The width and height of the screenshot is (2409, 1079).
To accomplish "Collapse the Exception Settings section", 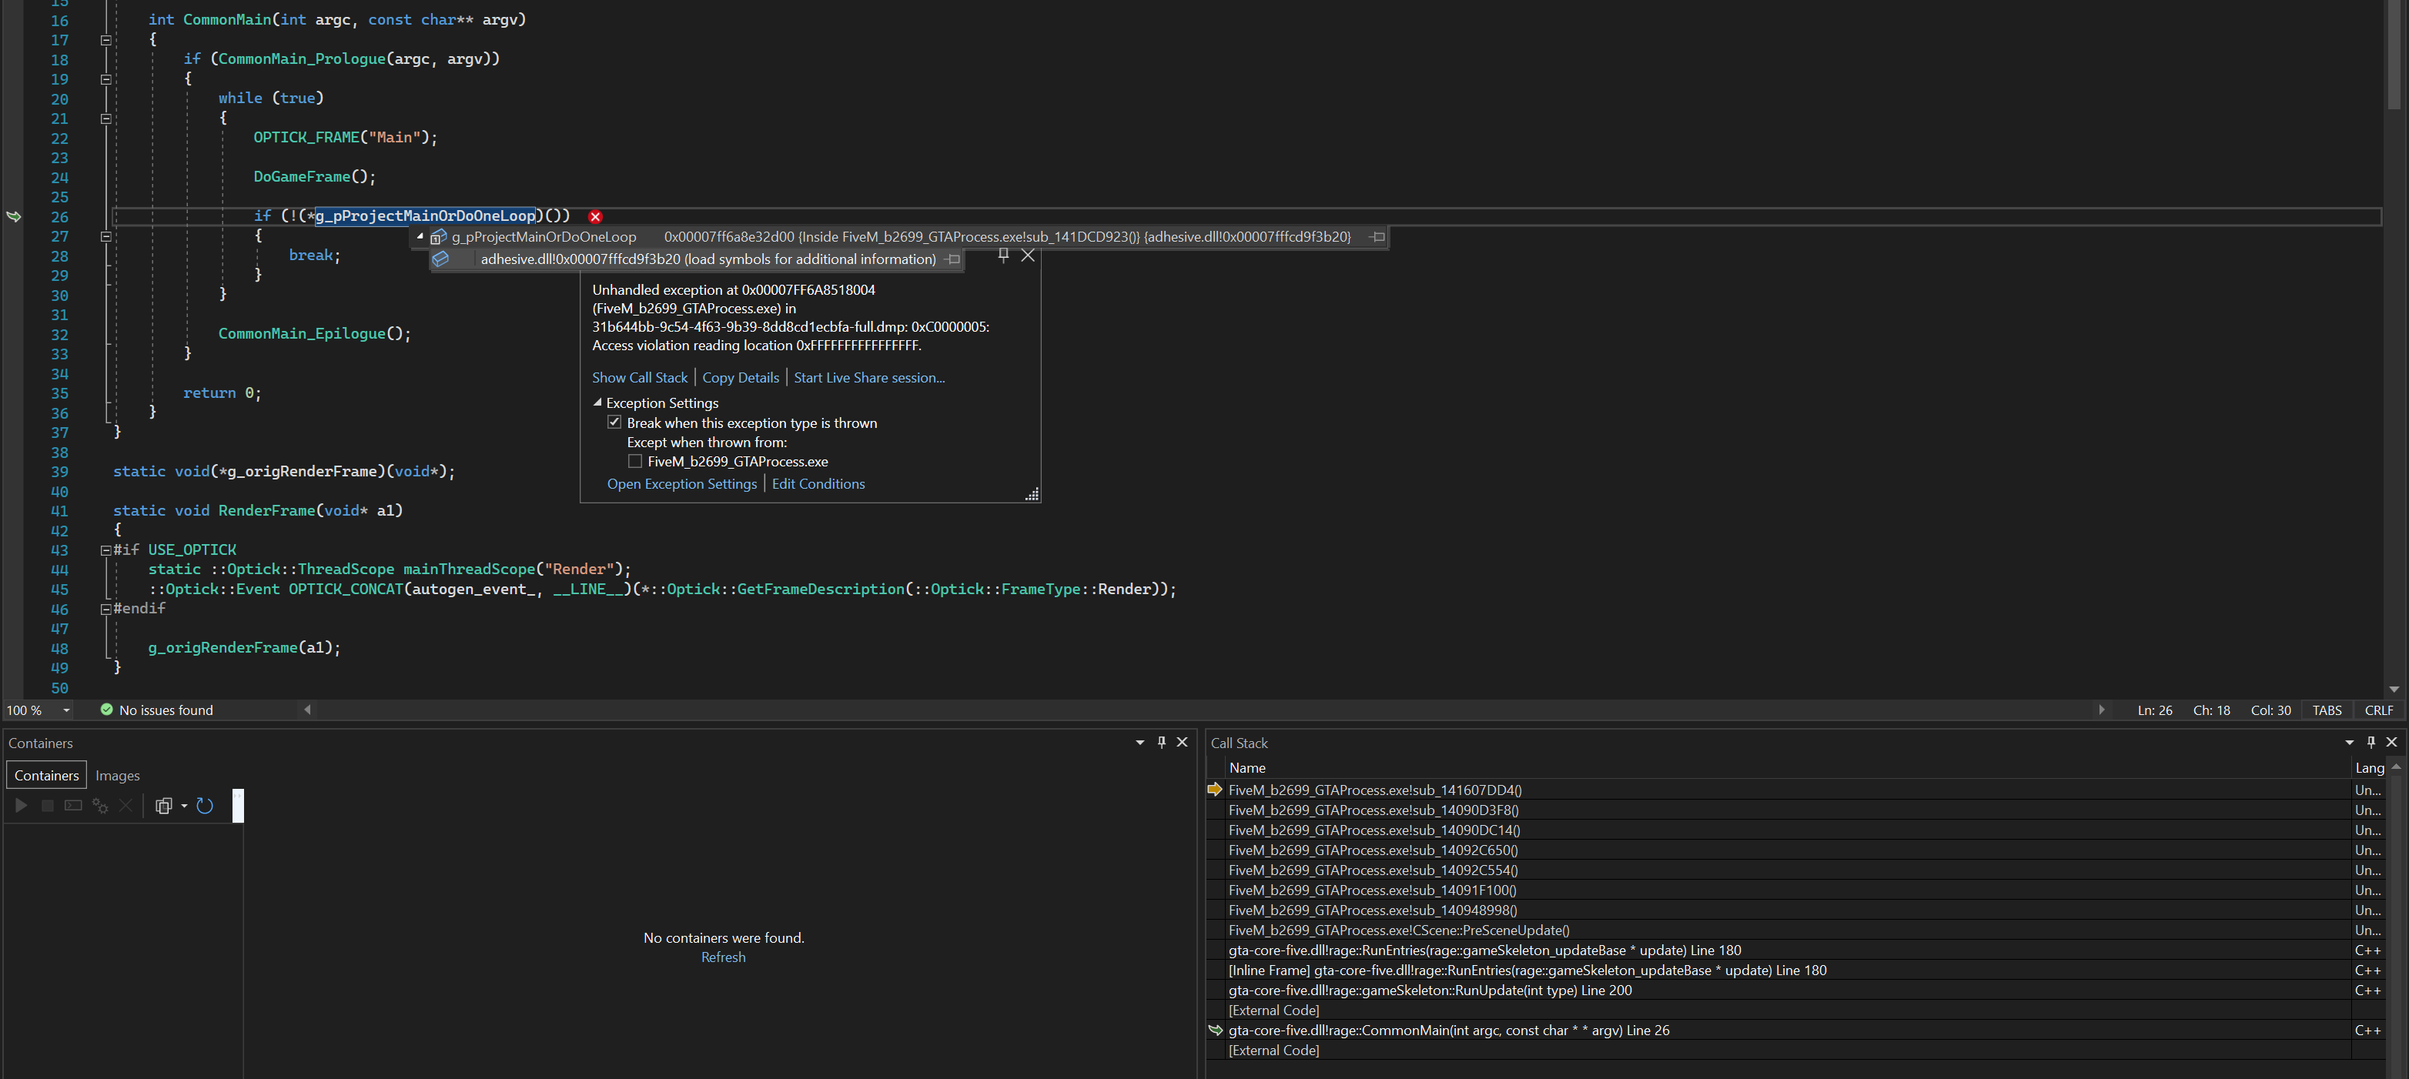I will click(597, 402).
